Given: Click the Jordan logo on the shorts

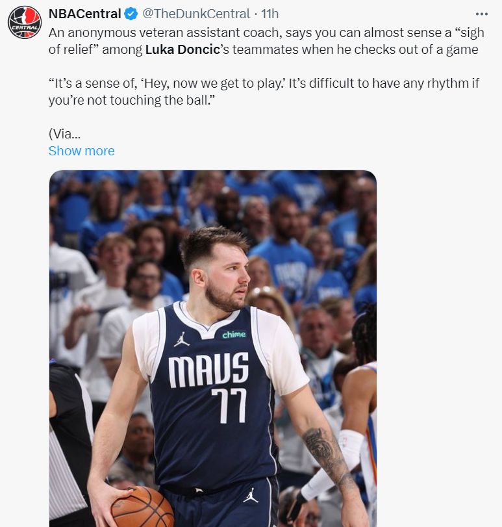Looking at the screenshot, I should pyautogui.click(x=251, y=495).
